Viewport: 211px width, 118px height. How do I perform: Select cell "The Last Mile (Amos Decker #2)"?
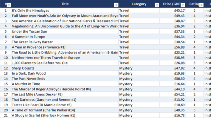(x=65, y=94)
